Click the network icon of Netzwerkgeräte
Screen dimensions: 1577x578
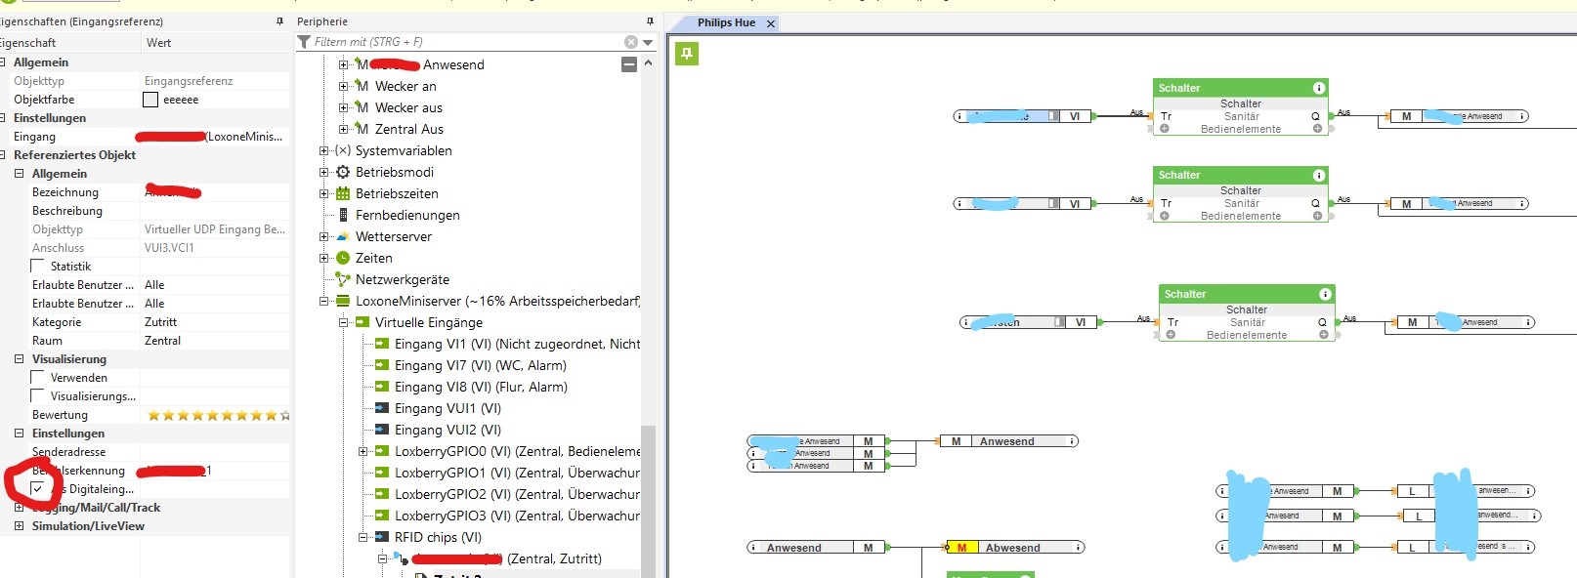pyautogui.click(x=343, y=279)
